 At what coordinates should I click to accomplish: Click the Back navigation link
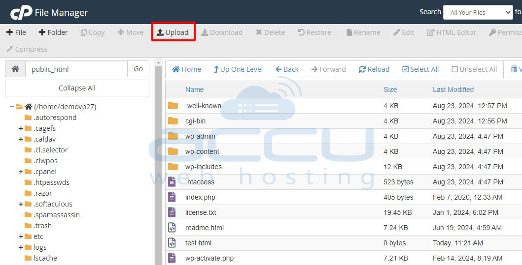(x=287, y=69)
